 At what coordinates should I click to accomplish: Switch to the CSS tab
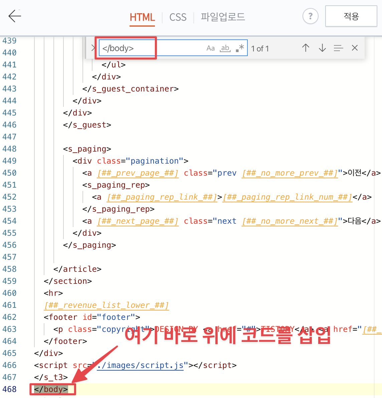click(x=178, y=17)
